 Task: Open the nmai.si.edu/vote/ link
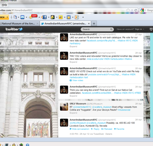(x=95, y=59)
